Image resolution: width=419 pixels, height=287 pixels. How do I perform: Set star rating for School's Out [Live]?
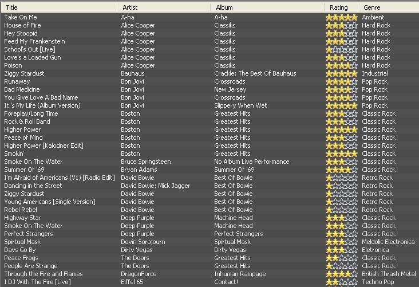click(342, 50)
